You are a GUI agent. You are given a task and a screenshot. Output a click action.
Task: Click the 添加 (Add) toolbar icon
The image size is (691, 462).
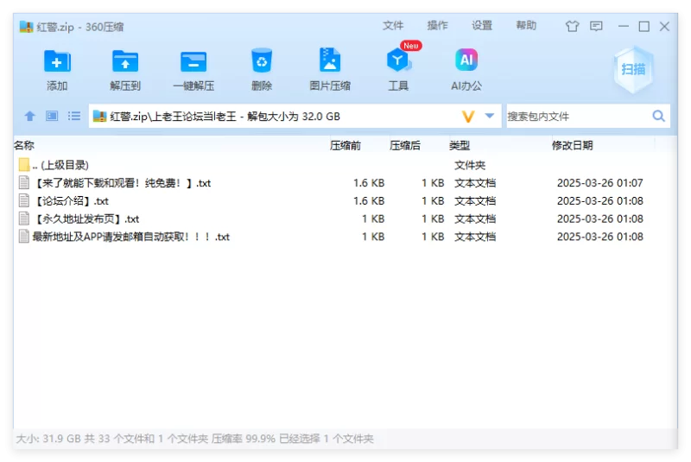click(57, 61)
